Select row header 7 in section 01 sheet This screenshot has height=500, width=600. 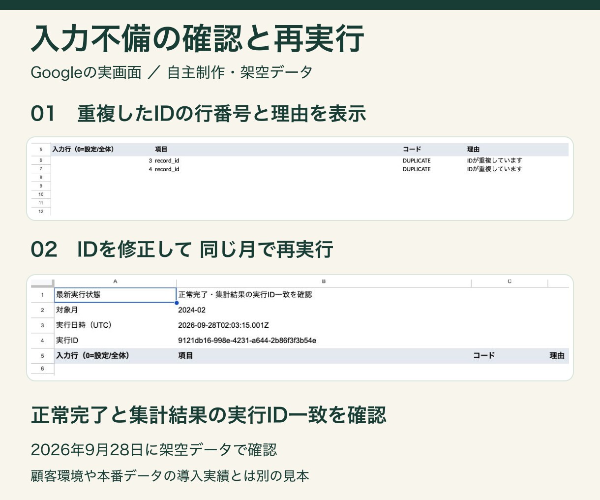pyautogui.click(x=41, y=169)
